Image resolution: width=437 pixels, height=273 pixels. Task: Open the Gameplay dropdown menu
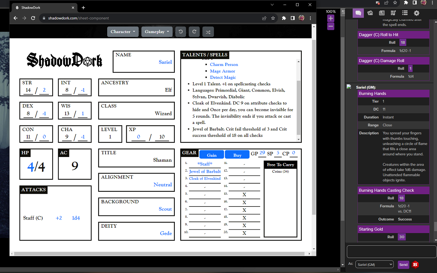(x=157, y=32)
